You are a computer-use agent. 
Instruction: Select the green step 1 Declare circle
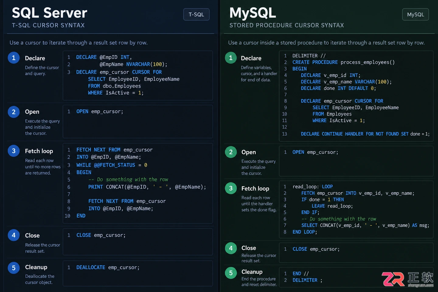click(231, 58)
